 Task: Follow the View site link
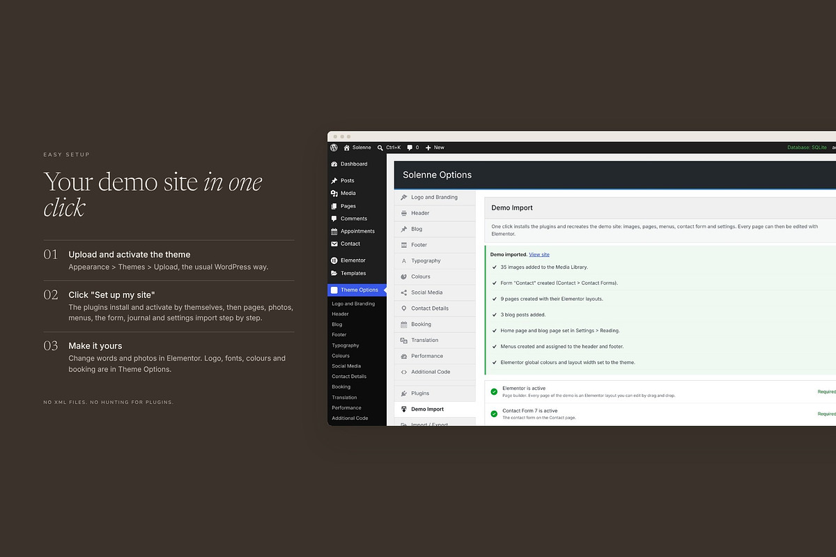tap(539, 255)
